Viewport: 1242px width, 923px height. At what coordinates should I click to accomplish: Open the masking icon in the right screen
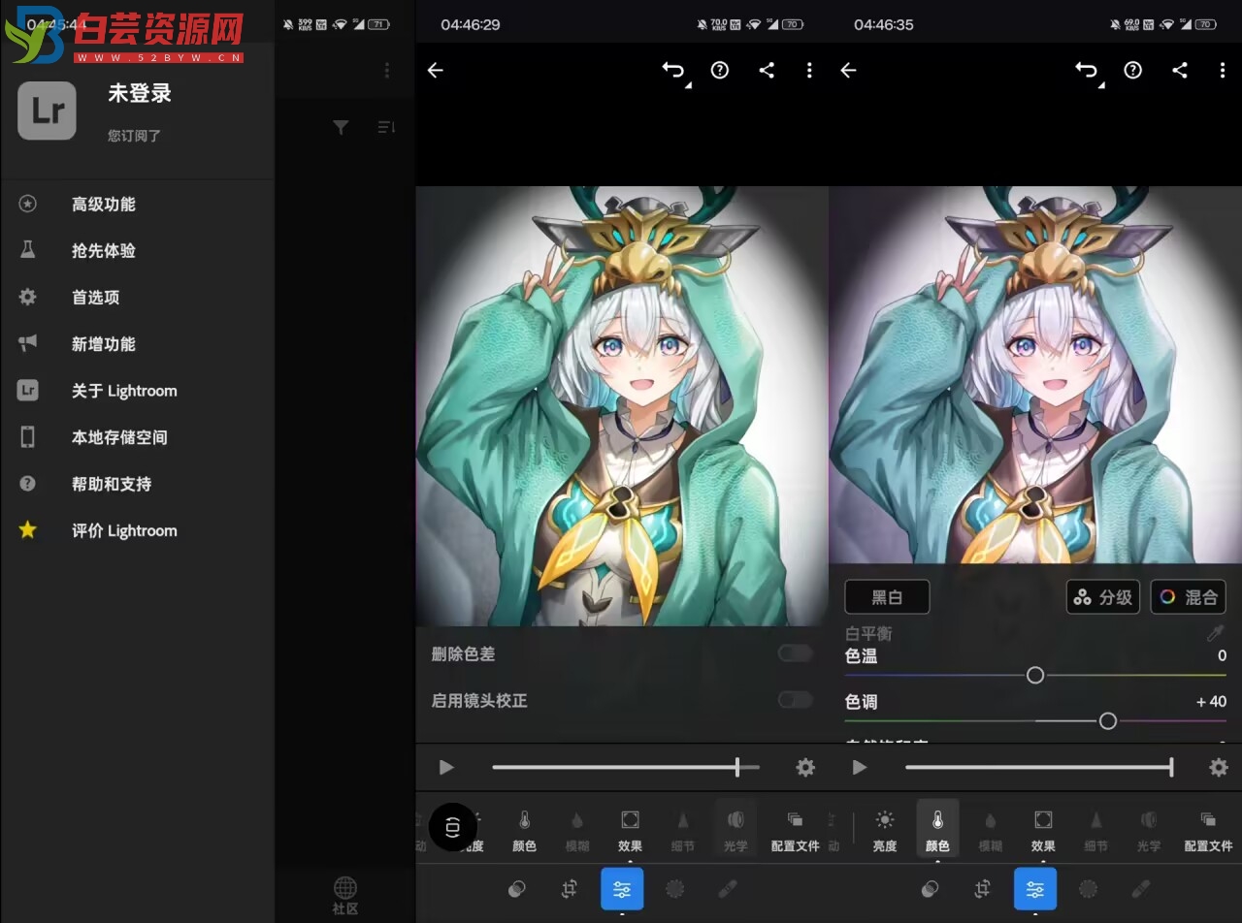coord(1089,888)
